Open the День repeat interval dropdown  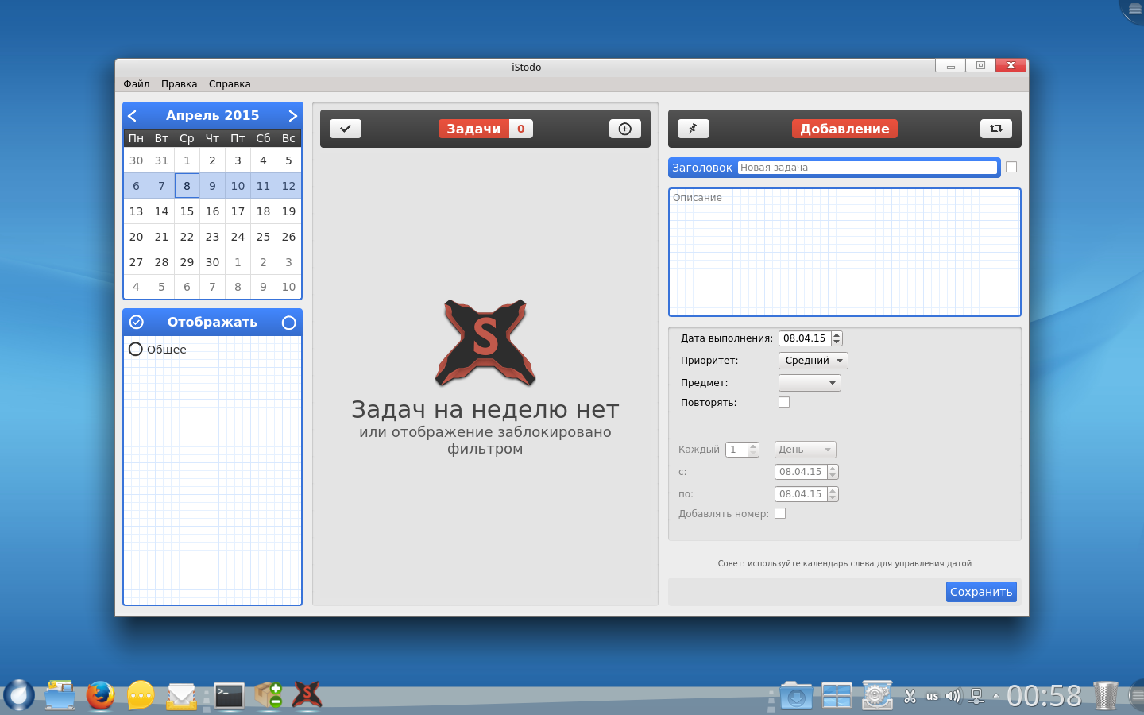(x=806, y=450)
